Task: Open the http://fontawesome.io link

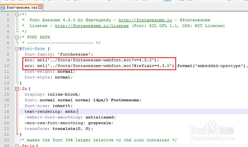Action: pos(145,20)
